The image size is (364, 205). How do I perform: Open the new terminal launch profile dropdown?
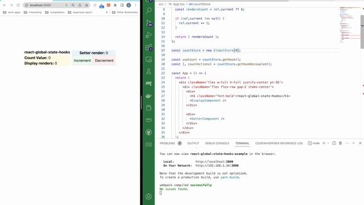point(328,143)
